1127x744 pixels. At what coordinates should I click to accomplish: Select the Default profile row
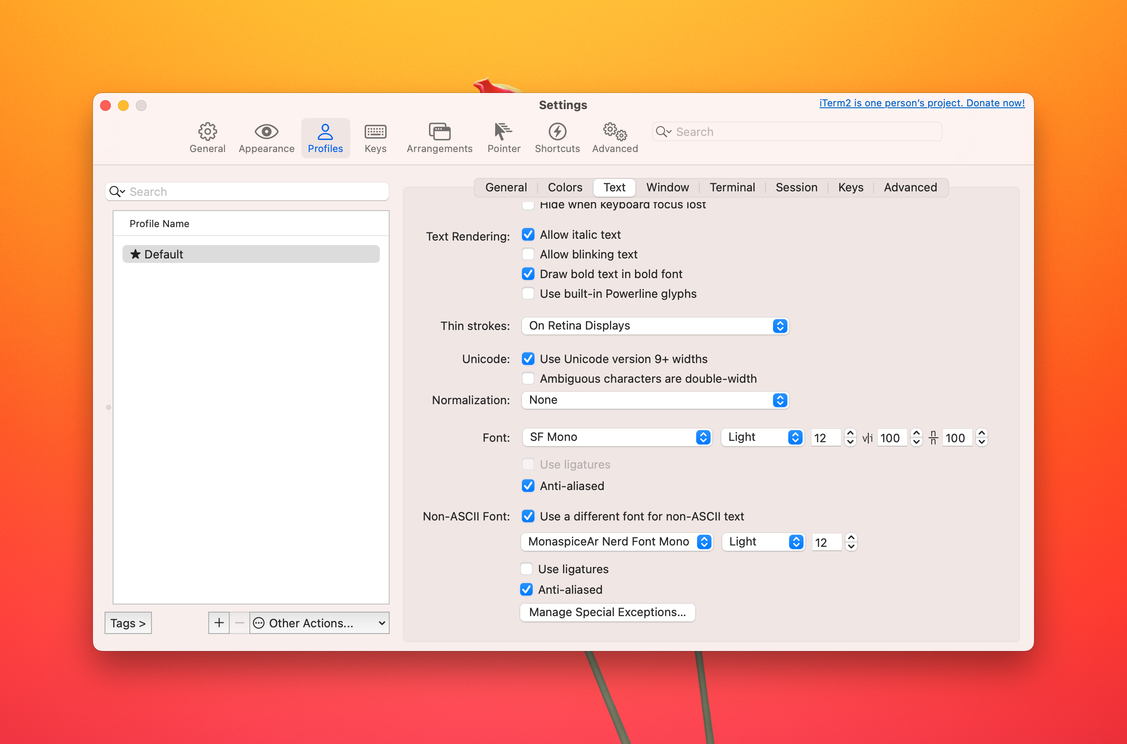[251, 254]
